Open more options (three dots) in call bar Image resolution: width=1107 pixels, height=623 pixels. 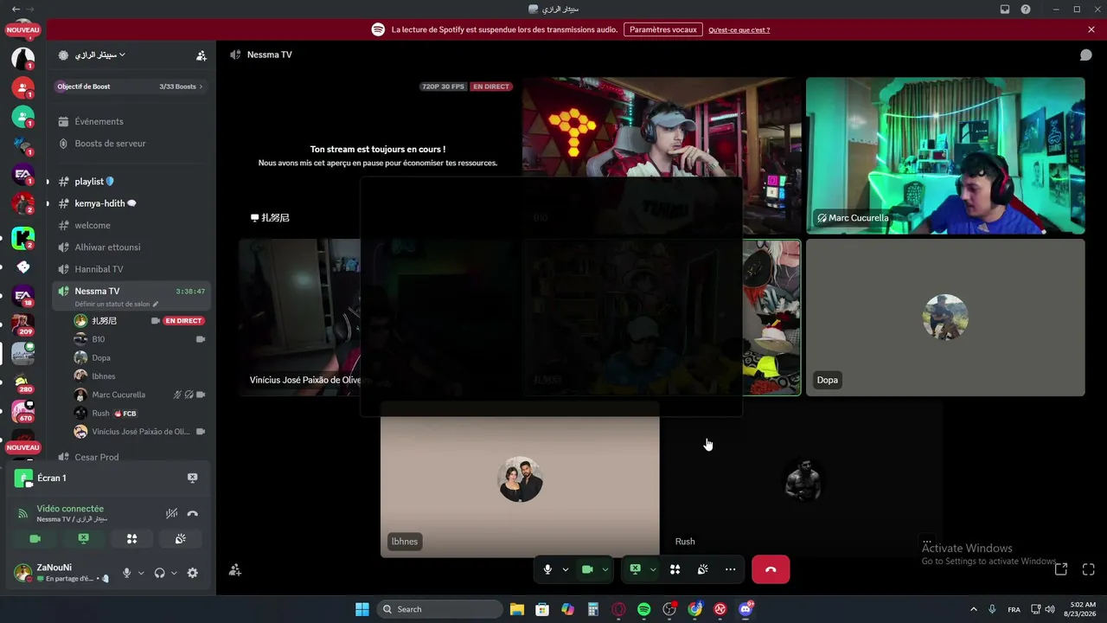pos(731,569)
